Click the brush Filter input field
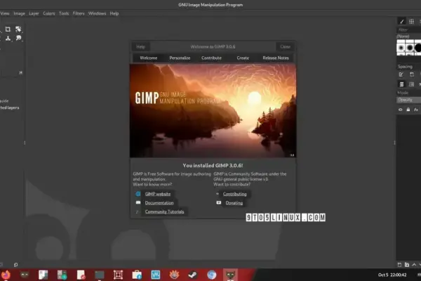Viewport: 421px width, 281px height. (x=408, y=30)
